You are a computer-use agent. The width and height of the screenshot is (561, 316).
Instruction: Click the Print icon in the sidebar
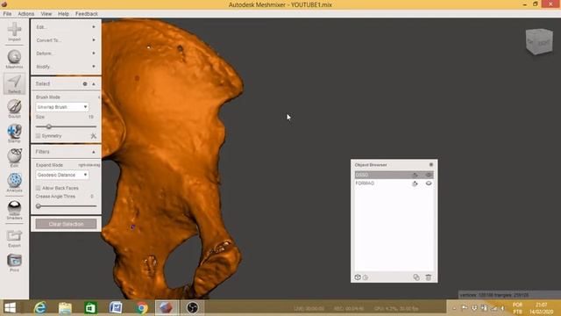[14, 262]
